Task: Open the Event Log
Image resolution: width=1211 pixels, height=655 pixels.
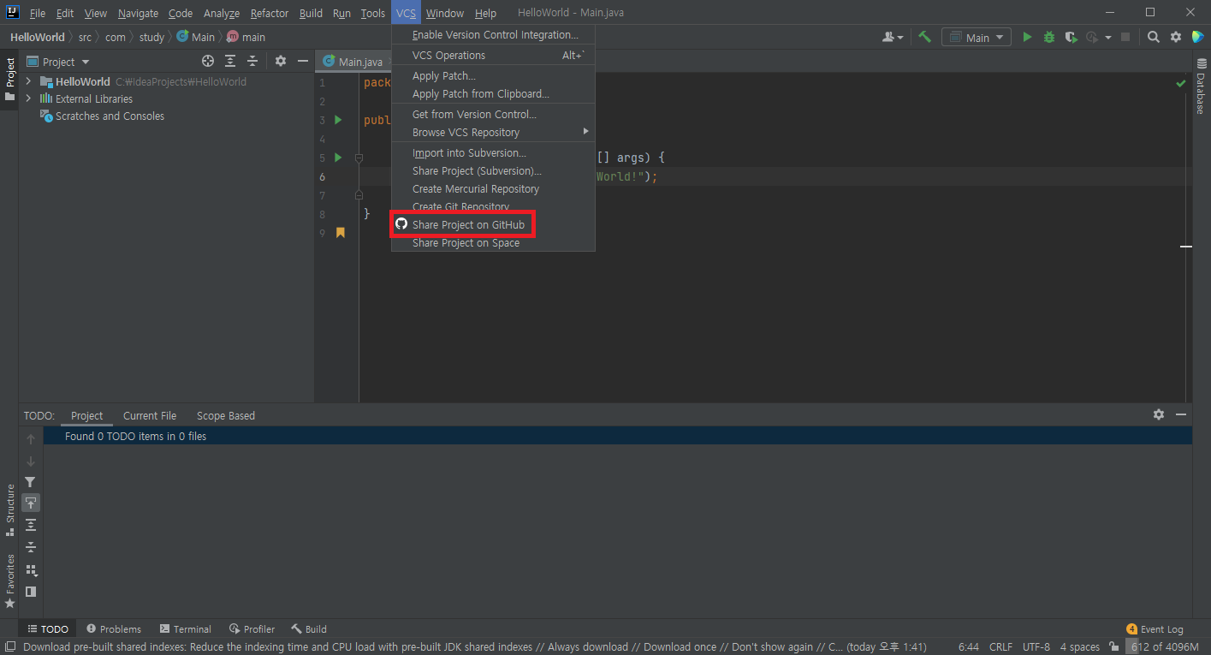Action: point(1155,628)
